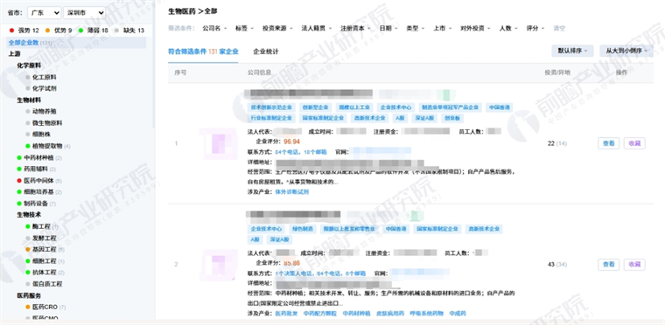The height and width of the screenshot is (325, 665).
Task: Open the 上市 filter dropdown
Action: (x=442, y=28)
